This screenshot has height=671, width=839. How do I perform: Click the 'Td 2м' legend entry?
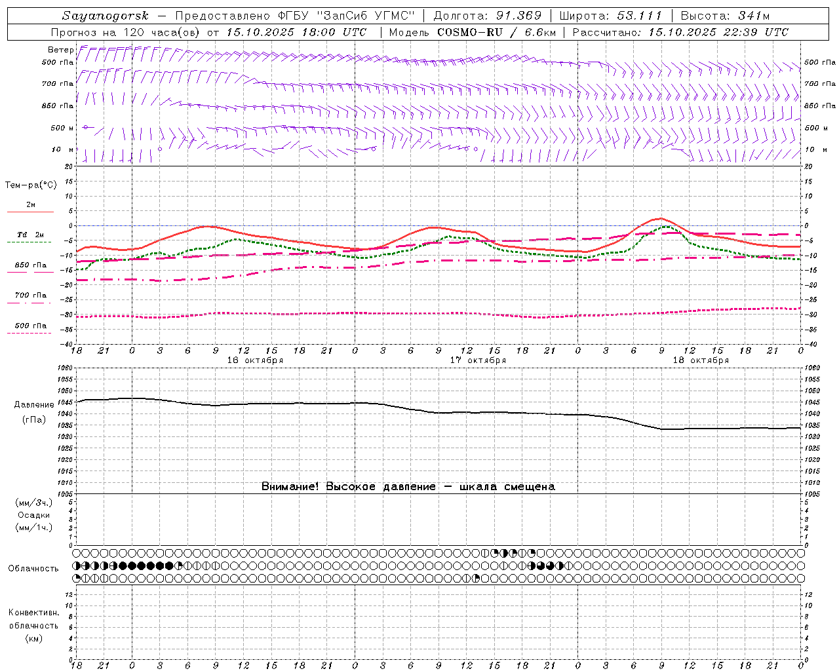click(x=30, y=235)
